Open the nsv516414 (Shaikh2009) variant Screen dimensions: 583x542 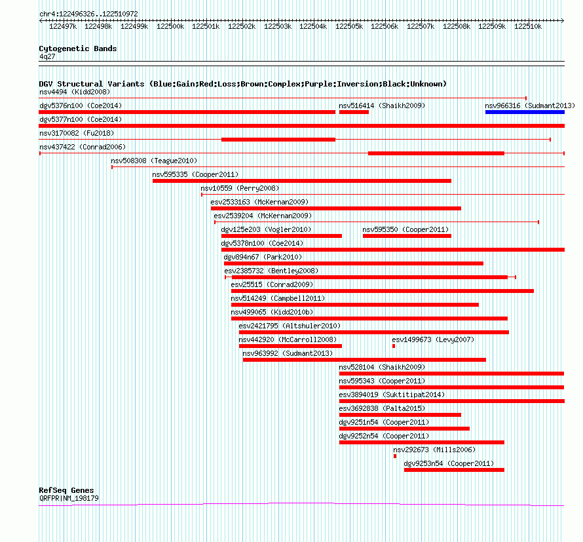(382, 106)
